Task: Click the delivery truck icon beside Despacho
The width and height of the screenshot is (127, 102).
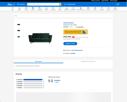Action: pyautogui.click(x=64, y=53)
